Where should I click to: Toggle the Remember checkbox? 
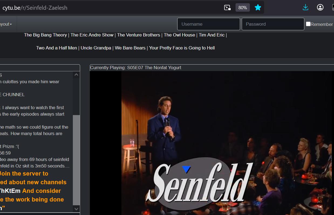308,24
